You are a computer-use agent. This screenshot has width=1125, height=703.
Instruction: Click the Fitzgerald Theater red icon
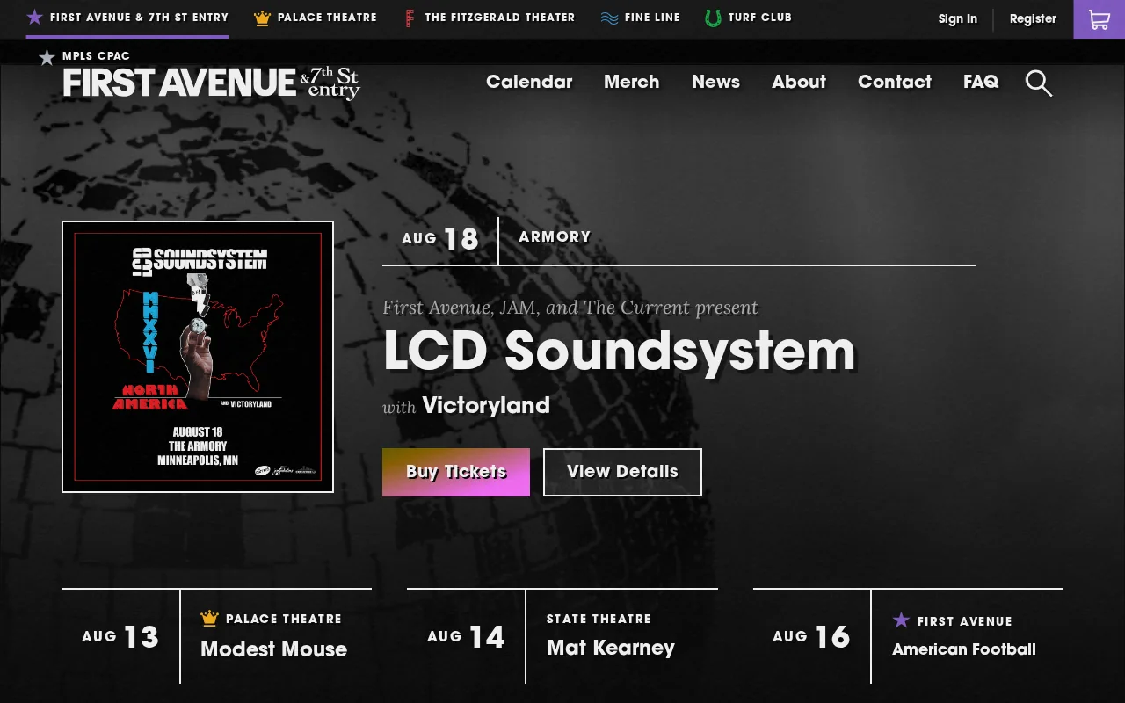[x=410, y=18]
